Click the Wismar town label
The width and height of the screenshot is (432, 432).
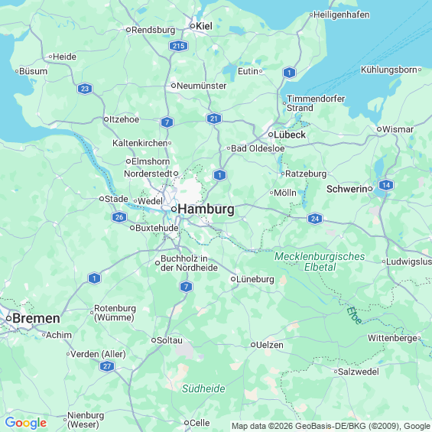pyautogui.click(x=398, y=129)
